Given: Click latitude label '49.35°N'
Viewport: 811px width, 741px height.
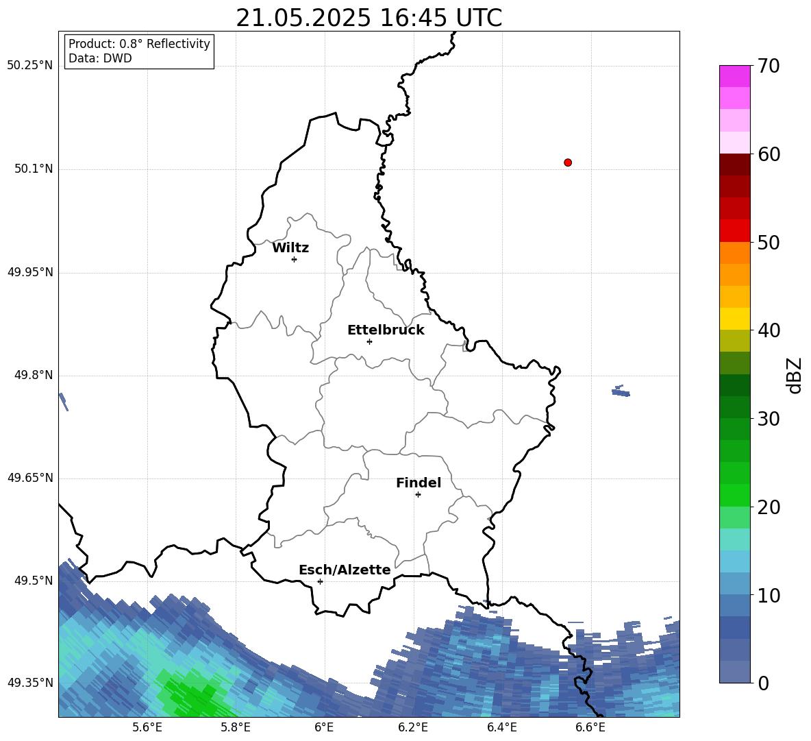Looking at the screenshot, I should pos(30,683).
